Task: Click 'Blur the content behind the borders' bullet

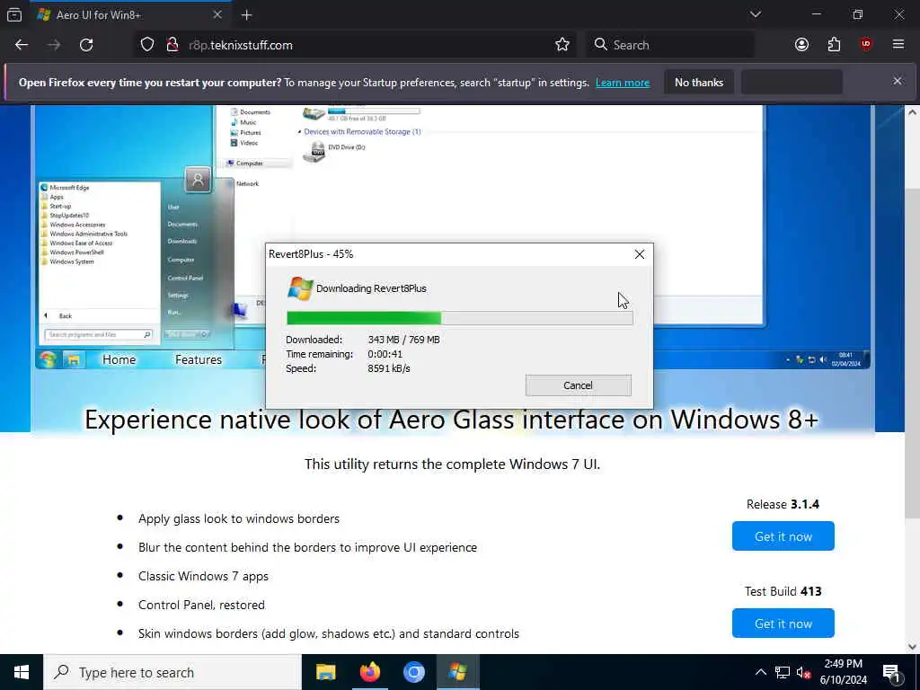Action: [x=307, y=547]
